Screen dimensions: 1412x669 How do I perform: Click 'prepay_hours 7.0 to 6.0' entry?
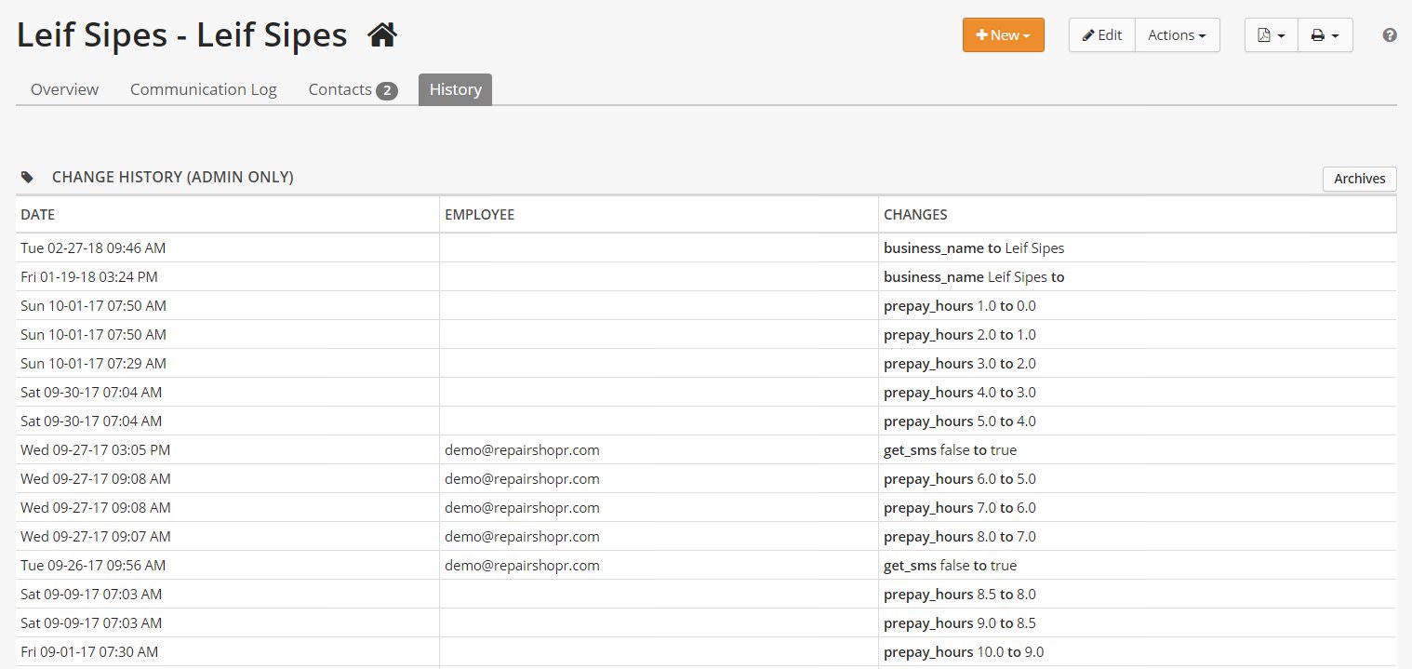pos(959,508)
